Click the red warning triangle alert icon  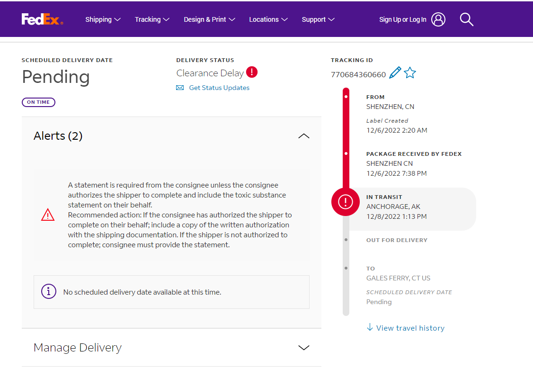coord(48,215)
